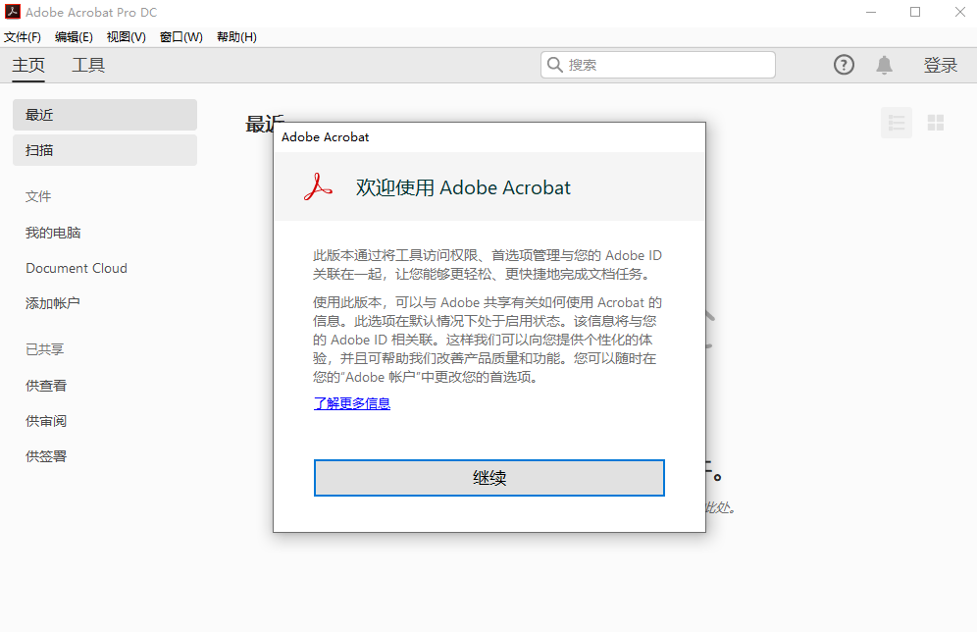Switch recent files to thumbnail grid view
Viewport: 977px width, 632px height.
pos(935,122)
